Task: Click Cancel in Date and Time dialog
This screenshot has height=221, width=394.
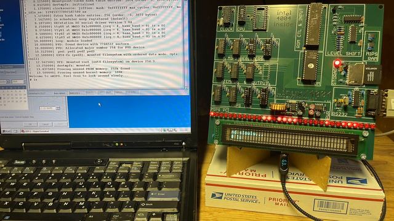Action: pos(46,124)
